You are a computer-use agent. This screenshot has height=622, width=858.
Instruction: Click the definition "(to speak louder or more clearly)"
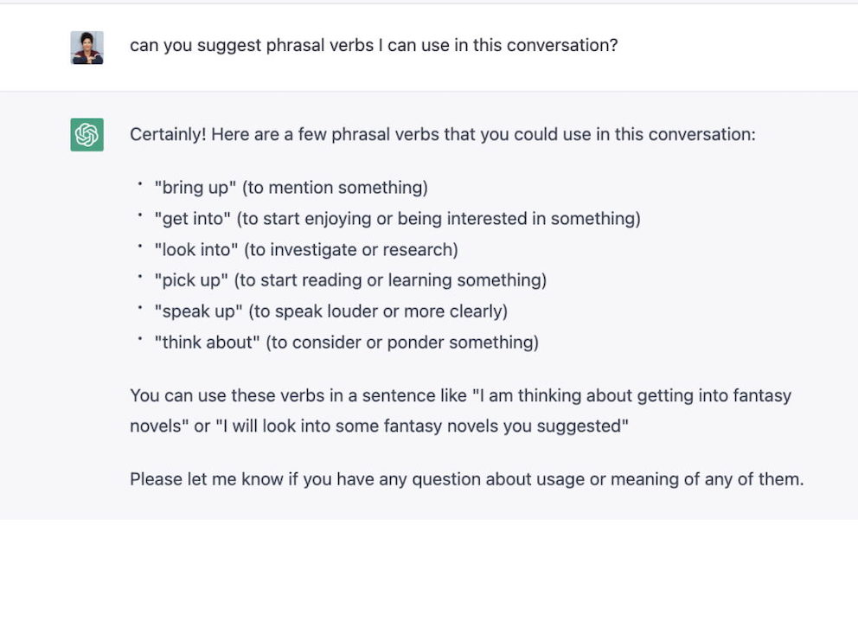tap(378, 311)
